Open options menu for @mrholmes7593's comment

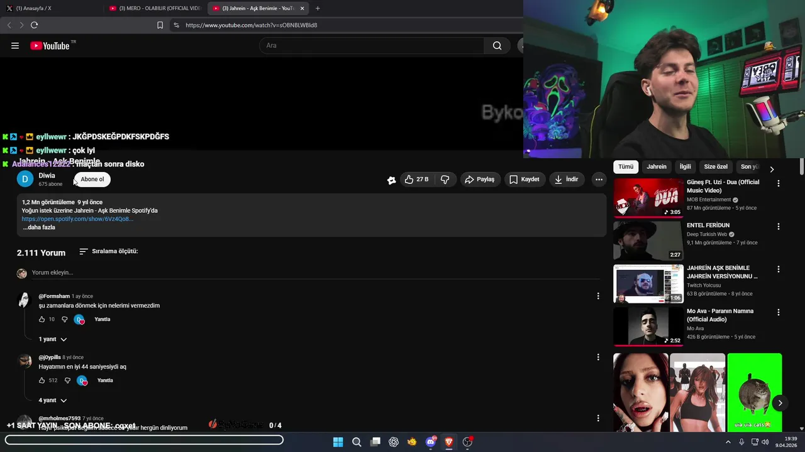(598, 418)
